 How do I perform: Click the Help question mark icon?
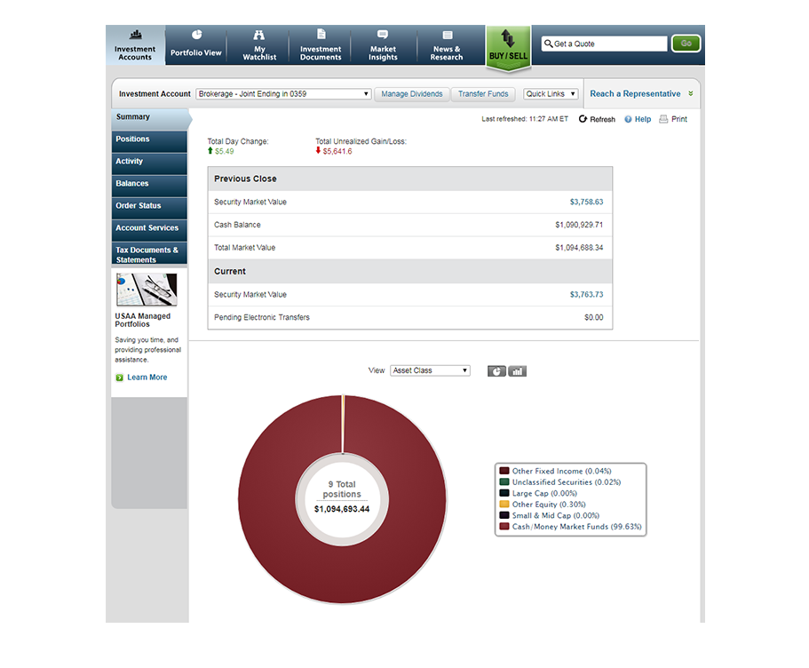click(628, 119)
